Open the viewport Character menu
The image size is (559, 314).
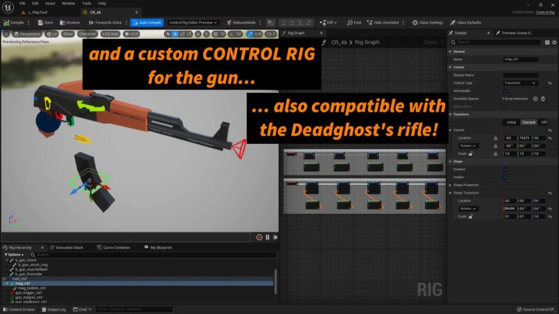tap(87, 34)
